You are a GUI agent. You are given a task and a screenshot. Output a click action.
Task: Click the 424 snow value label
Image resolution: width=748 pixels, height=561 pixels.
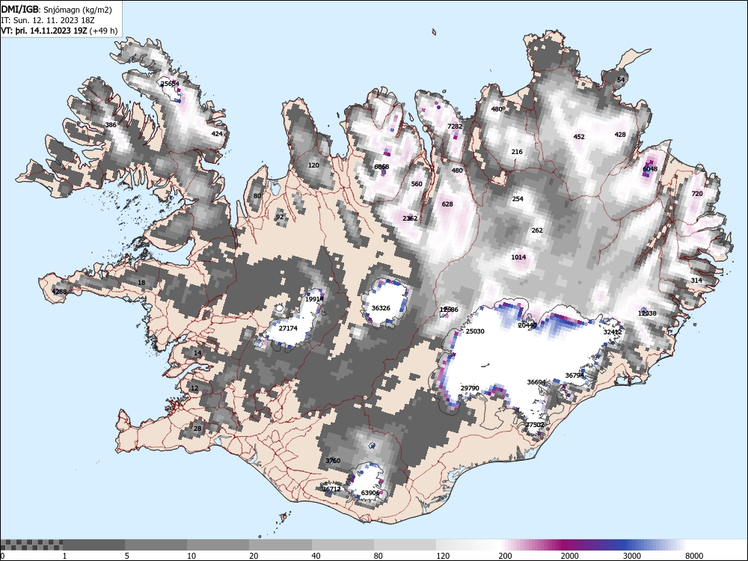217,134
